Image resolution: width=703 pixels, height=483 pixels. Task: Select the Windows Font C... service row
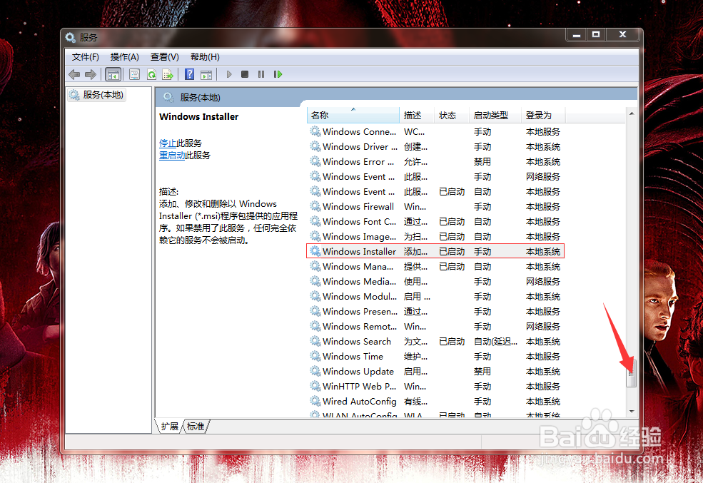[435, 221]
